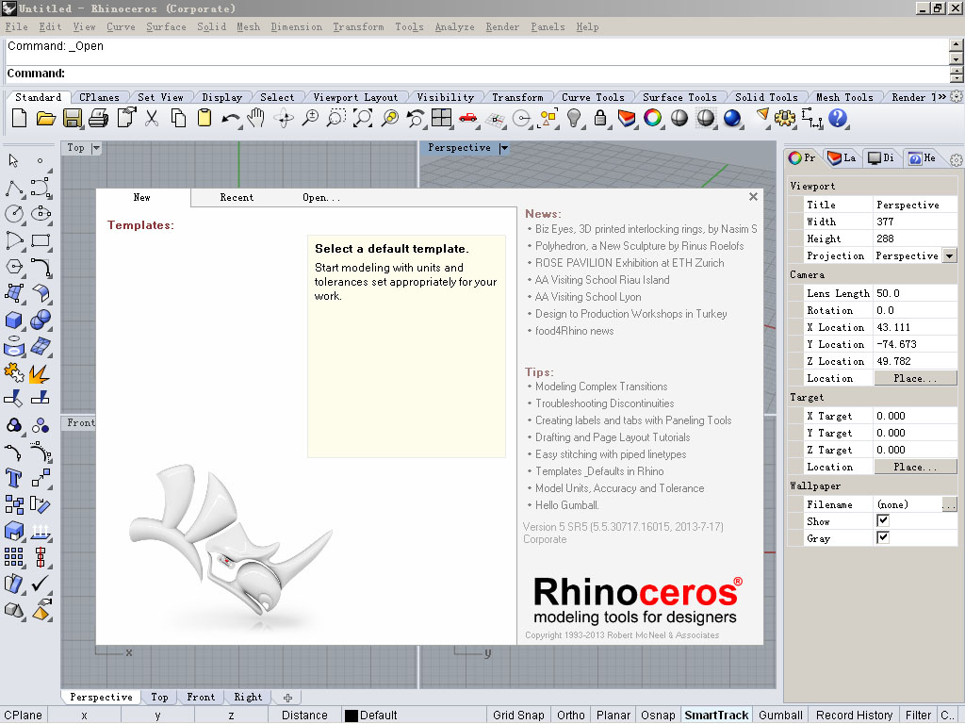Open the Hello Gumball tip link
The image size is (965, 724).
566,505
